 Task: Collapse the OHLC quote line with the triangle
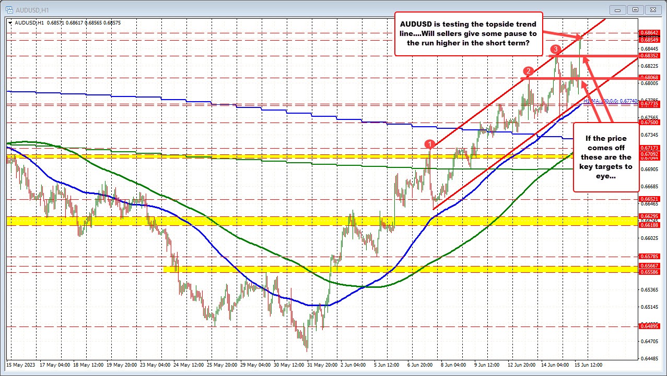9,22
